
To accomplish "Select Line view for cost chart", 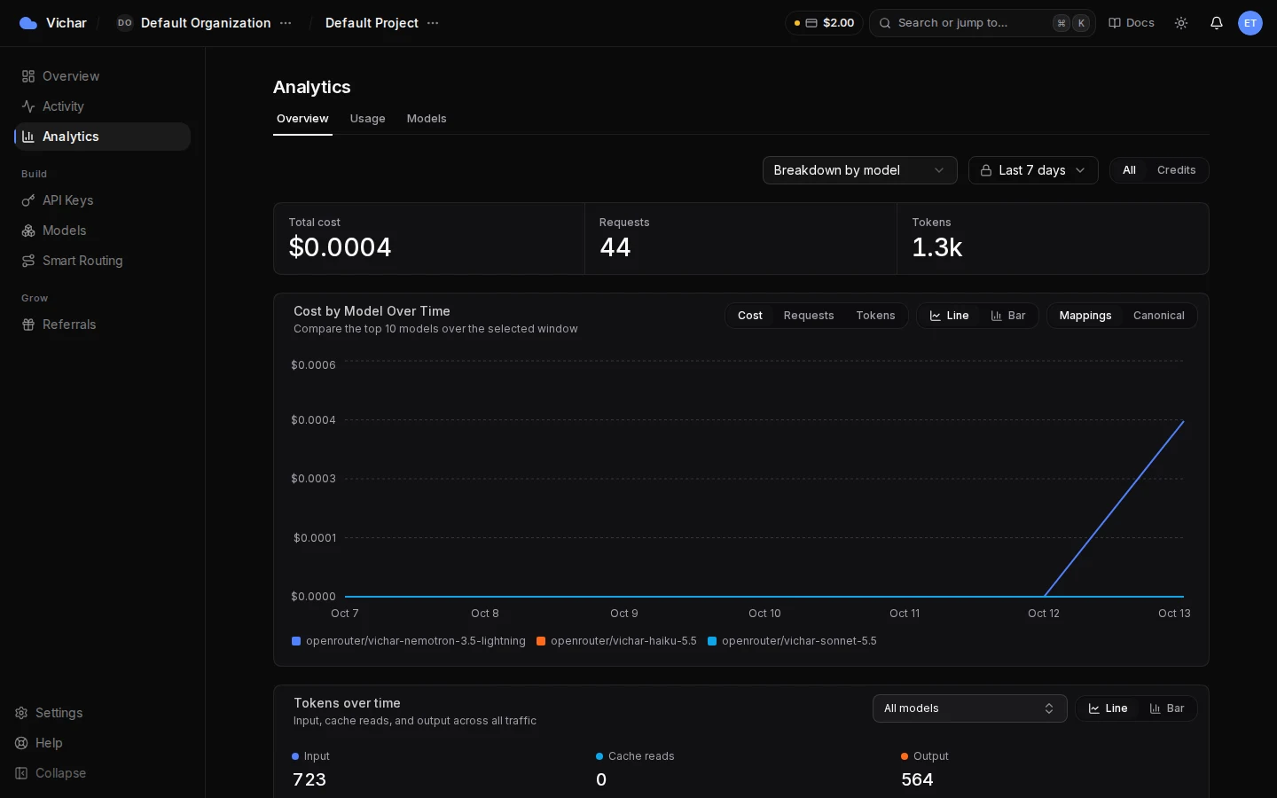I will pos(949,316).
